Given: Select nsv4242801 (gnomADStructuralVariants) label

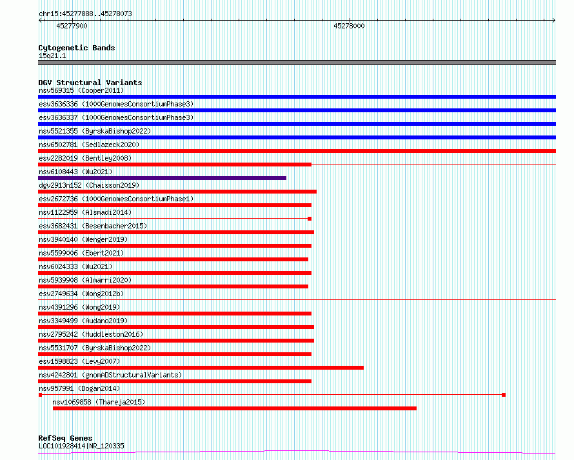Looking at the screenshot, I should pyautogui.click(x=110, y=375).
